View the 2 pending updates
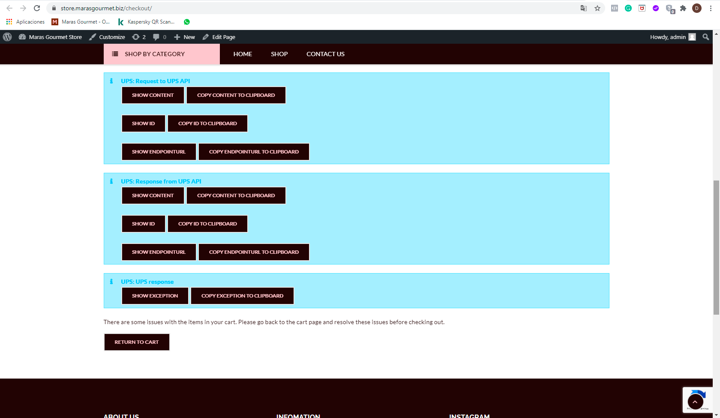Image resolution: width=720 pixels, height=418 pixels. tap(139, 37)
